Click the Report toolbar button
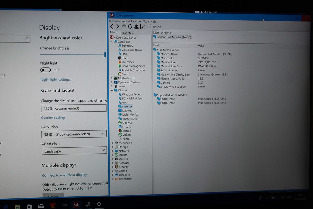Viewport: 313px width, 209px height. 155,27
